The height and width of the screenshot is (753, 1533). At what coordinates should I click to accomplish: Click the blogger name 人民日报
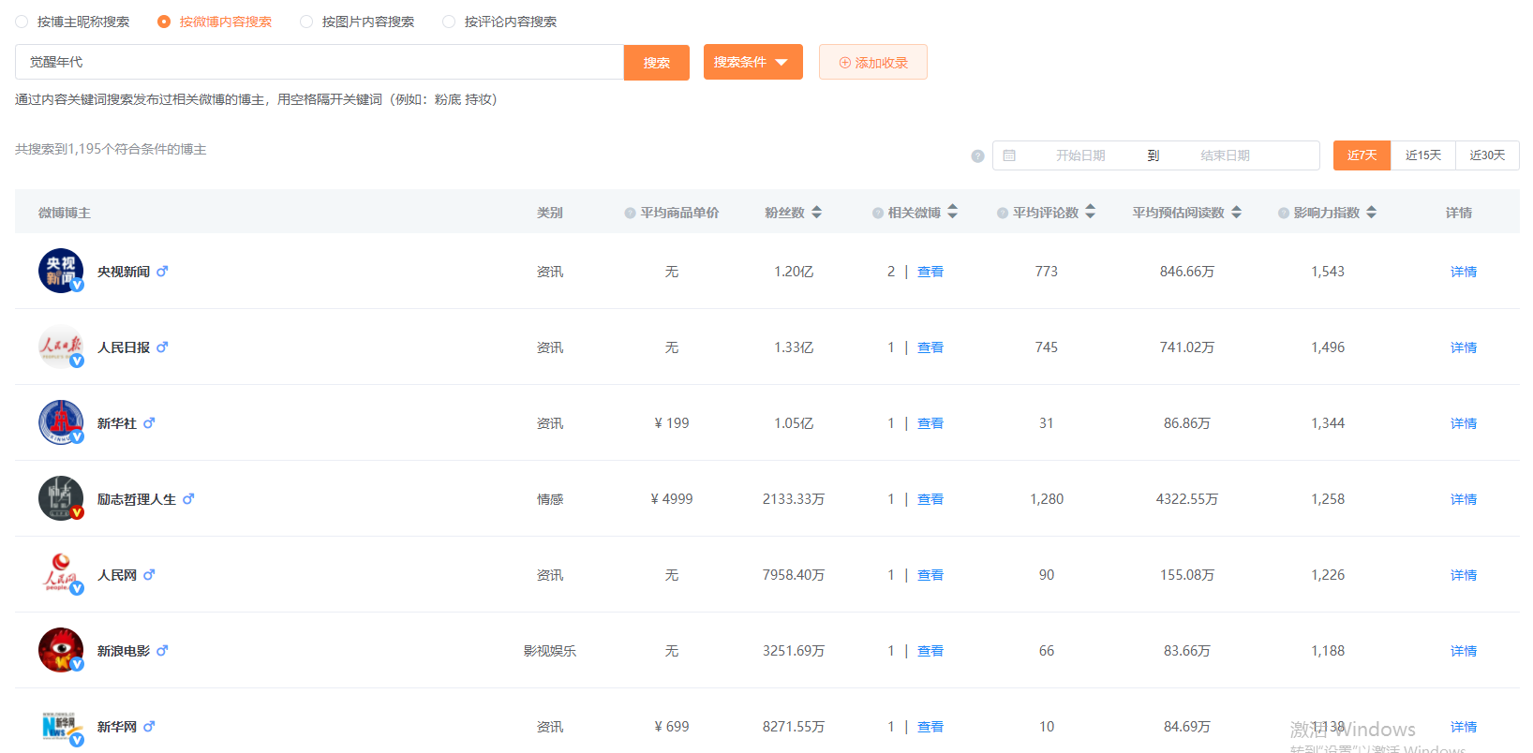tap(124, 347)
